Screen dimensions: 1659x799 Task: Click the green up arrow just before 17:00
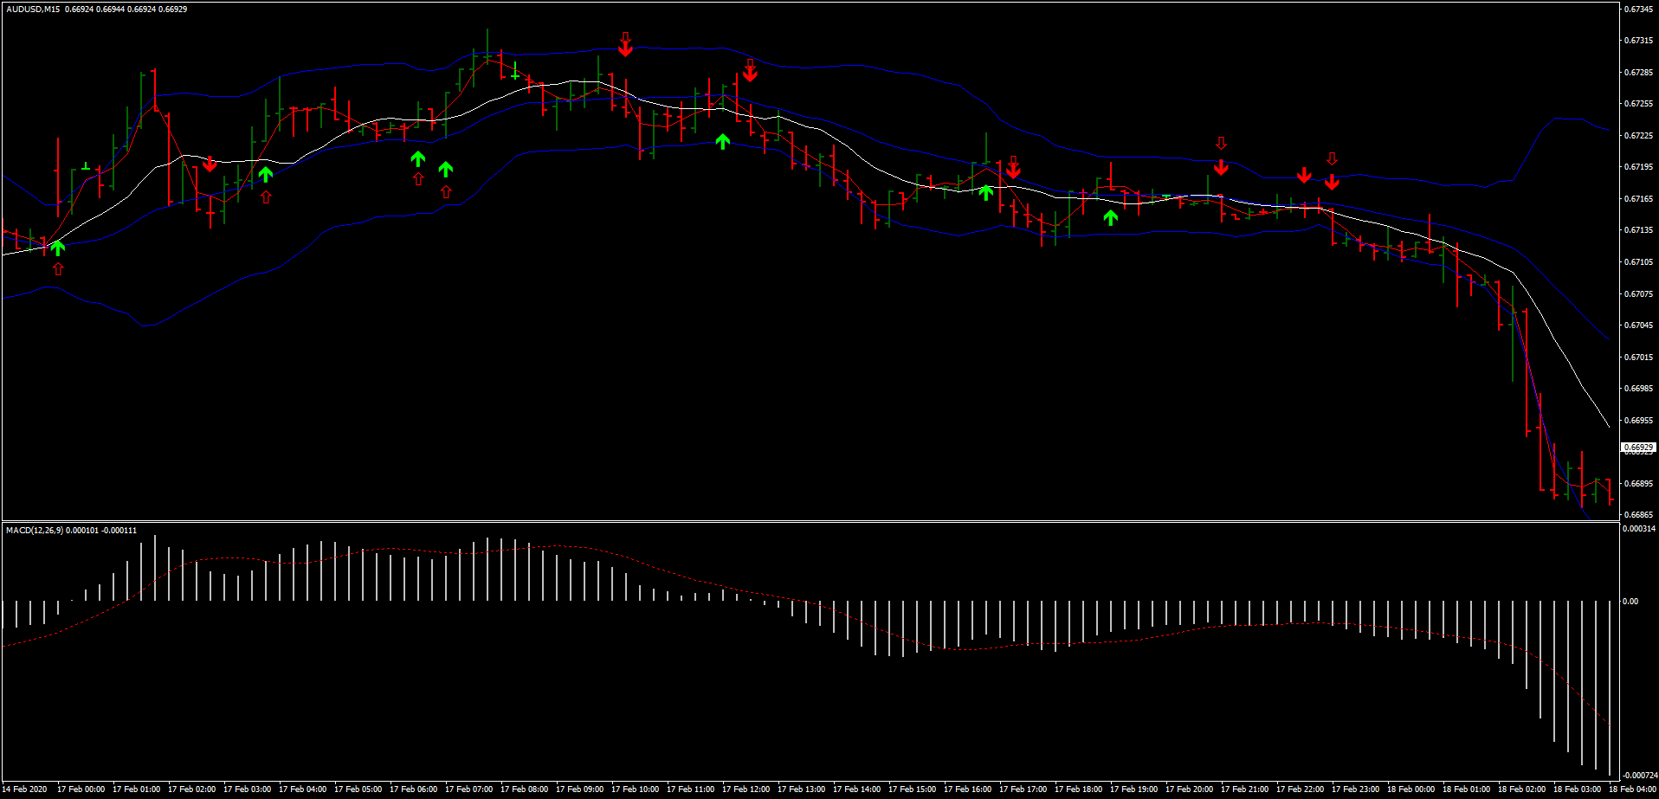[x=985, y=191]
